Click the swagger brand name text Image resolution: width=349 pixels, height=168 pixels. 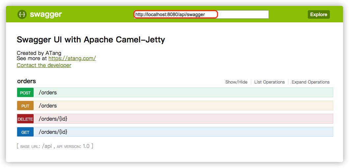pyautogui.click(x=46, y=14)
